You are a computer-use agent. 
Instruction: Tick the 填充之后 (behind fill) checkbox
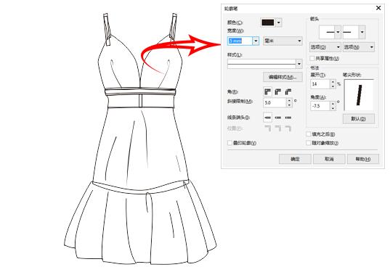tap(309, 134)
